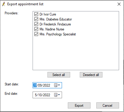Click the empty area of Providers list
This screenshot has width=124, height=112.
click(x=76, y=53)
